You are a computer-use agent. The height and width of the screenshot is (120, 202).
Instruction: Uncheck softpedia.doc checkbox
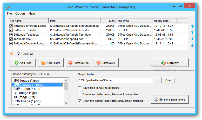[11, 39]
